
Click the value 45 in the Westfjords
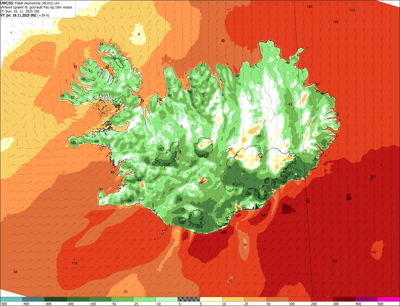click(x=114, y=58)
